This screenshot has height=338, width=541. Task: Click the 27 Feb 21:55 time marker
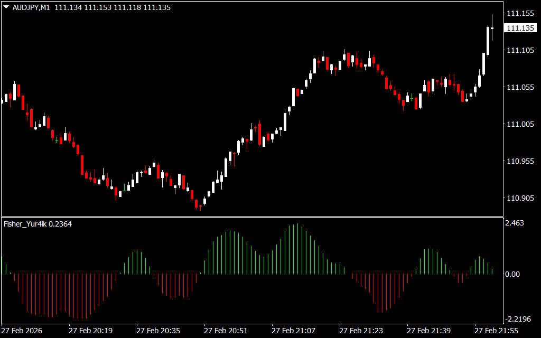point(497,331)
